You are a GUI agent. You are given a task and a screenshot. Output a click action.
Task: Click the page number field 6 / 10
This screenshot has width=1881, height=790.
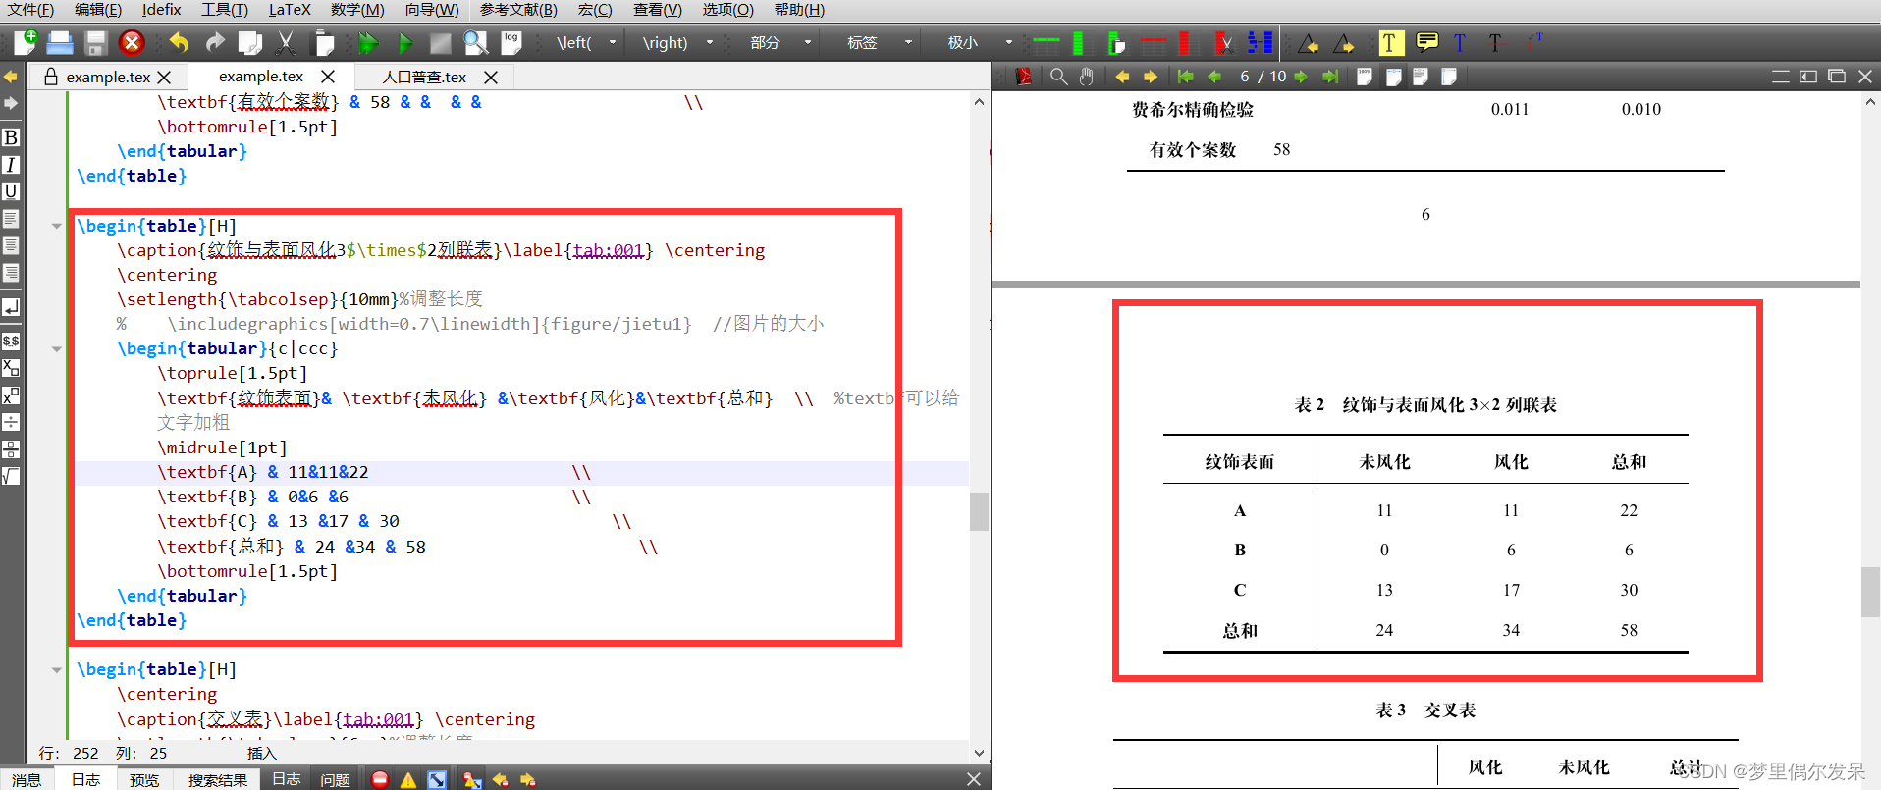[1263, 77]
